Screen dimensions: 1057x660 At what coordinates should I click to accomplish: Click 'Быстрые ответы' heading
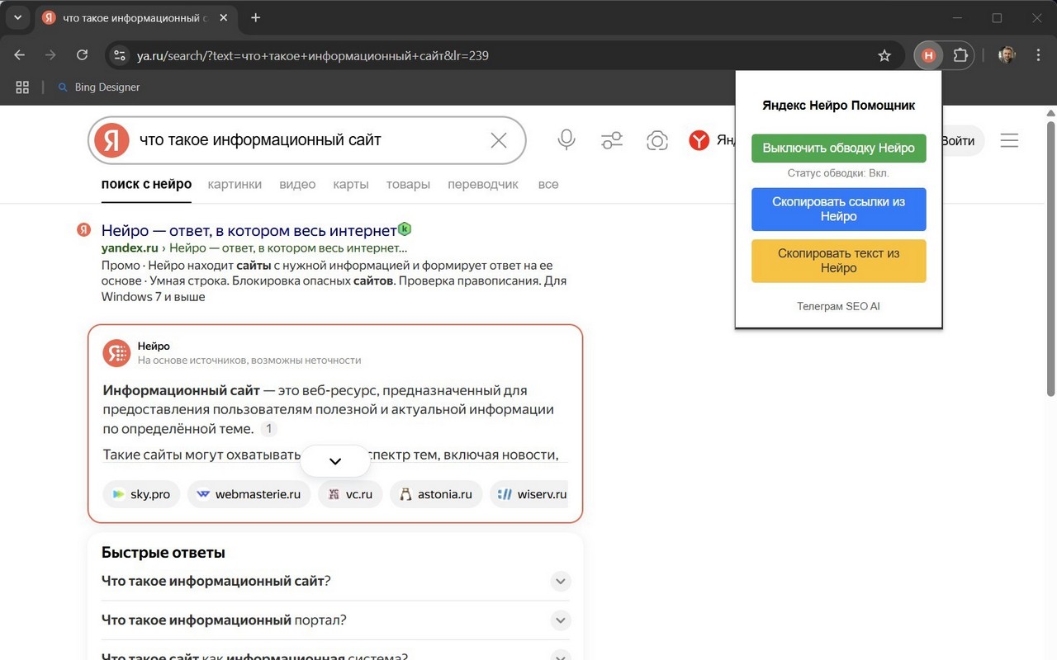click(x=164, y=553)
